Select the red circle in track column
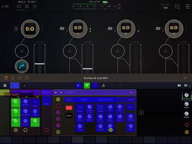Screen dimensions: 192x144 pos(58,106)
